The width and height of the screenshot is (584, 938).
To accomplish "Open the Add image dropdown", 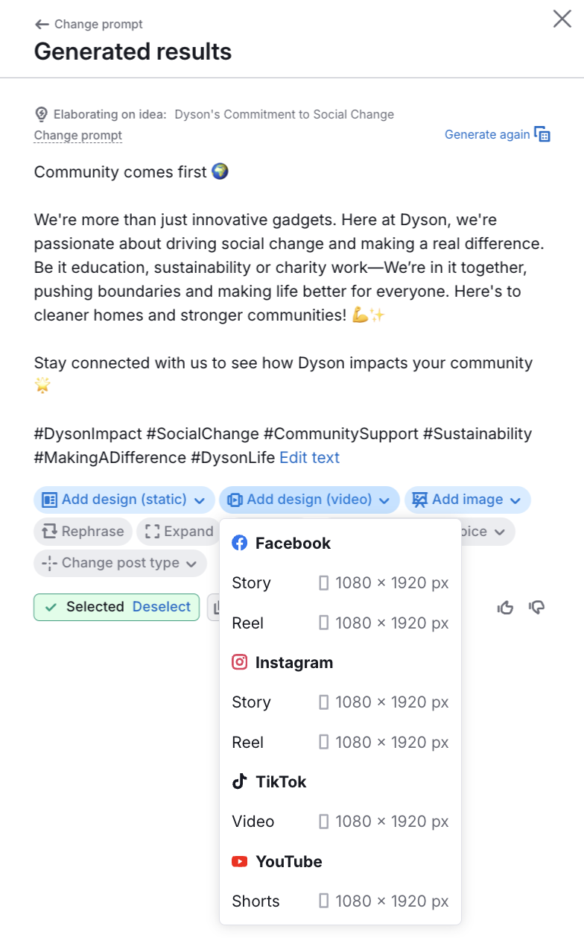I will pos(467,500).
